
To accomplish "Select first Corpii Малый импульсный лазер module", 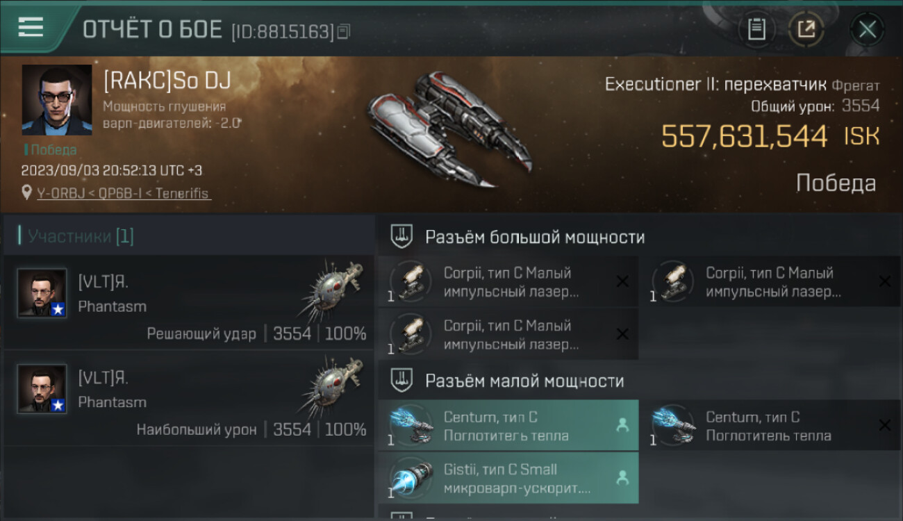I will 508,282.
